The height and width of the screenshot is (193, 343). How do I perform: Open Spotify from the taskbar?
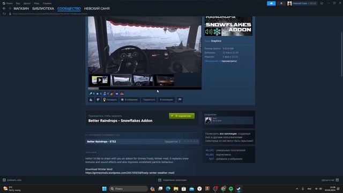(x=231, y=189)
